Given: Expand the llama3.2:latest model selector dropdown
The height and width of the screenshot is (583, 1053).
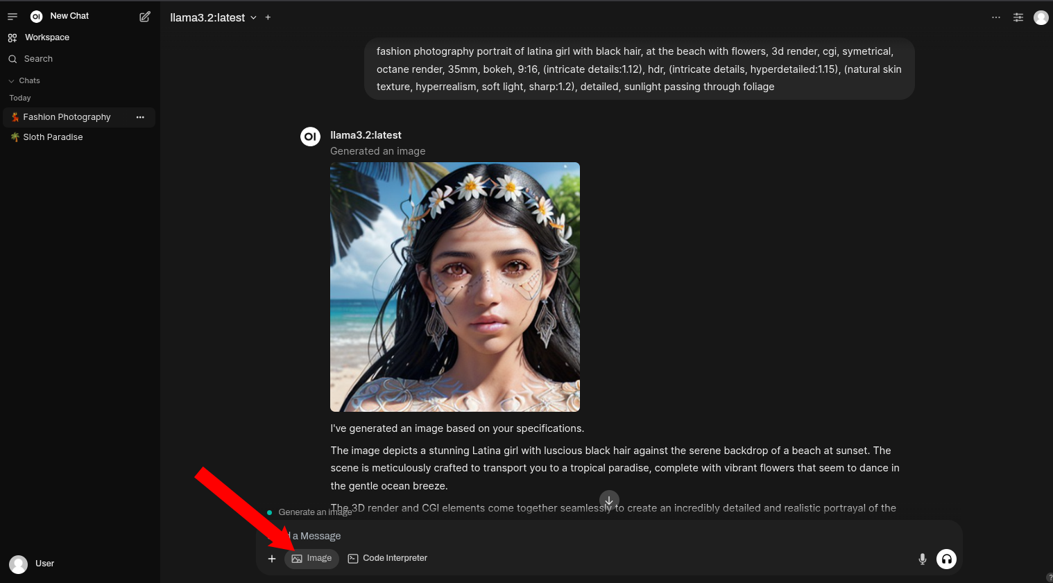Looking at the screenshot, I should click(215, 17).
